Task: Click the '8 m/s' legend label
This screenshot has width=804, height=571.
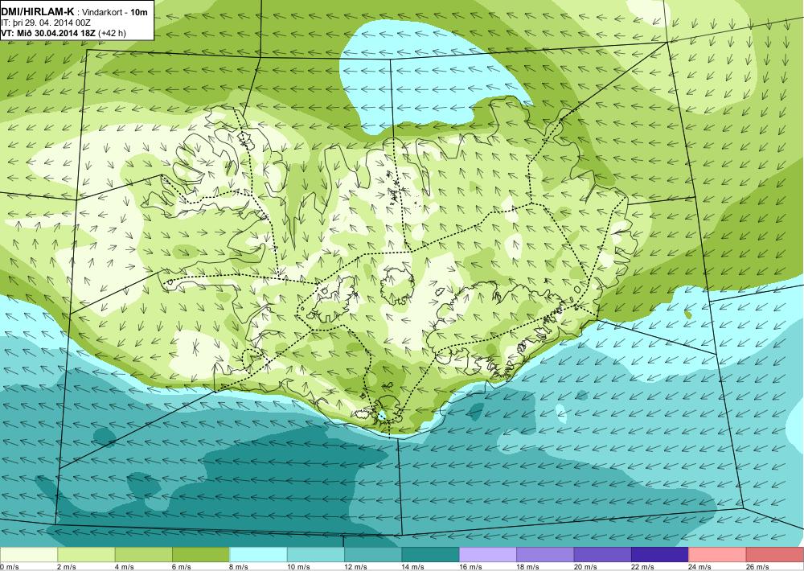Action: (x=239, y=567)
